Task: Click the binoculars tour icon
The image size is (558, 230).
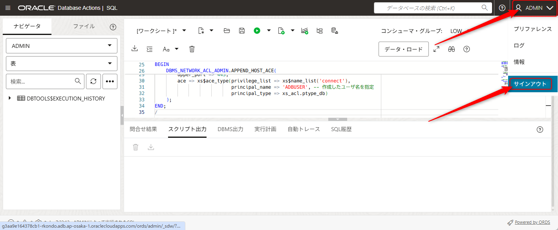Action: pyautogui.click(x=452, y=49)
